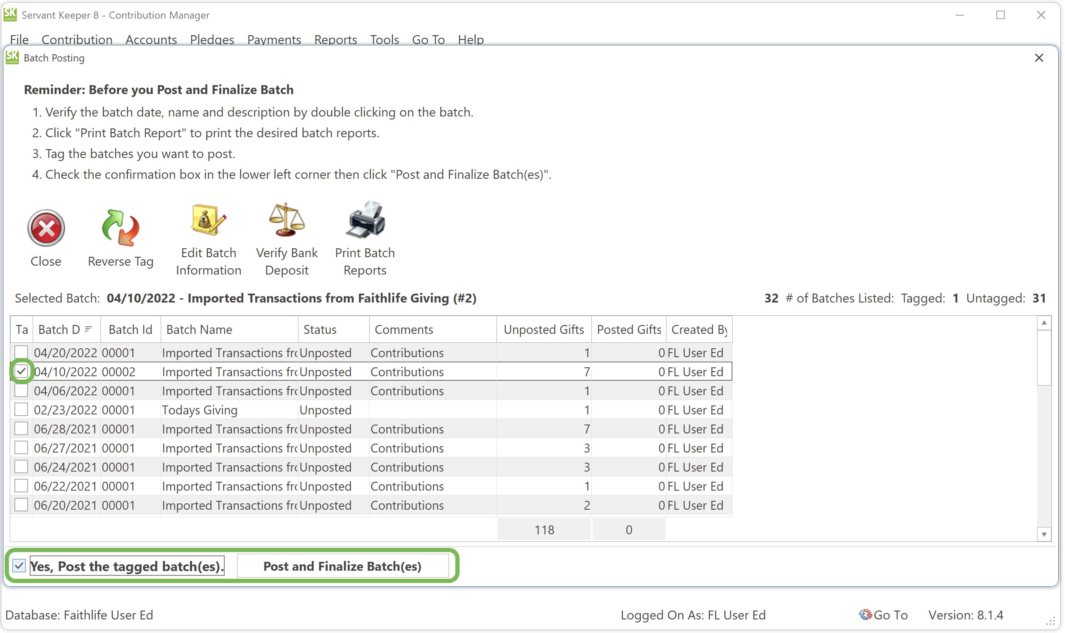The image size is (1065, 633).
Task: Untag the 04/10/2022 batch checkbox
Action: click(21, 372)
